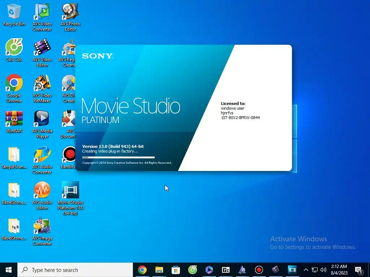
Task: Click the 'Version 13.0 (Build 943) 64-bit' text
Action: pos(113,146)
